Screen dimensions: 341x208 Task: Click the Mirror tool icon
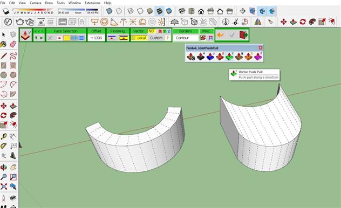pyautogui.click(x=258, y=22)
